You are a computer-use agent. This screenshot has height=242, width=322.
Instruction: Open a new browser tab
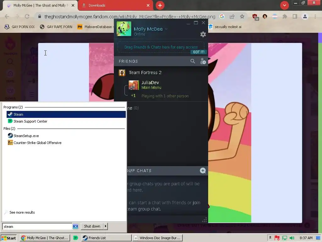160,5
